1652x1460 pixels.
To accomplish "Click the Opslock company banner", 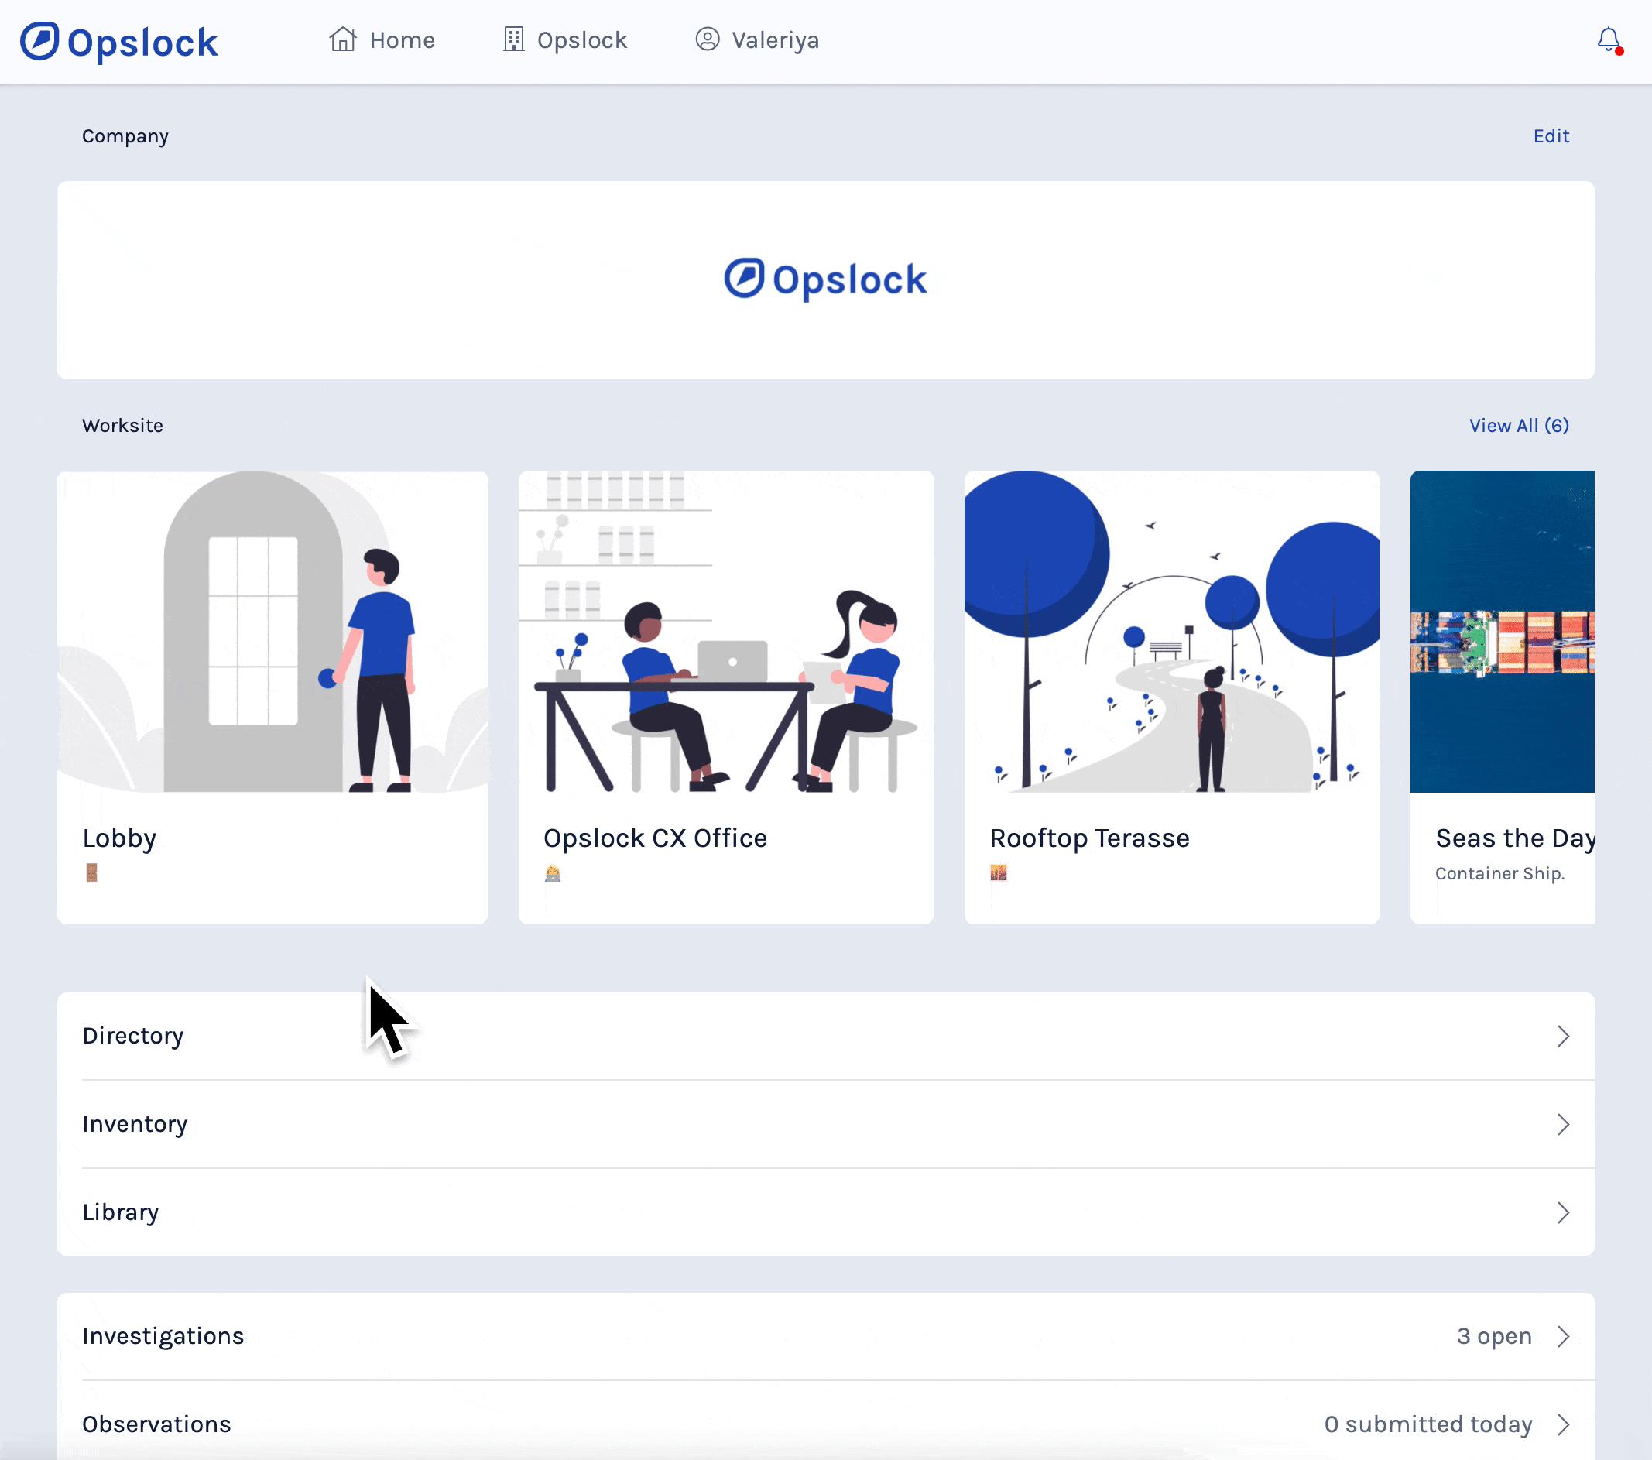I will click(x=825, y=279).
